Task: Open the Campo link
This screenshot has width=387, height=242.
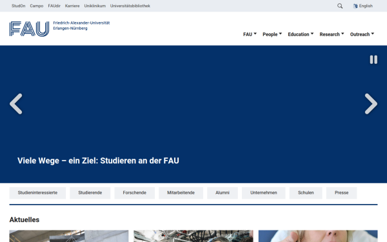Action: click(37, 6)
